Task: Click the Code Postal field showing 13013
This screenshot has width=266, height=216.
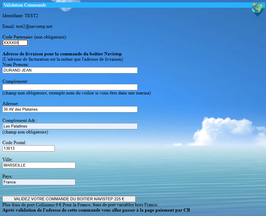Action: (x=28, y=148)
